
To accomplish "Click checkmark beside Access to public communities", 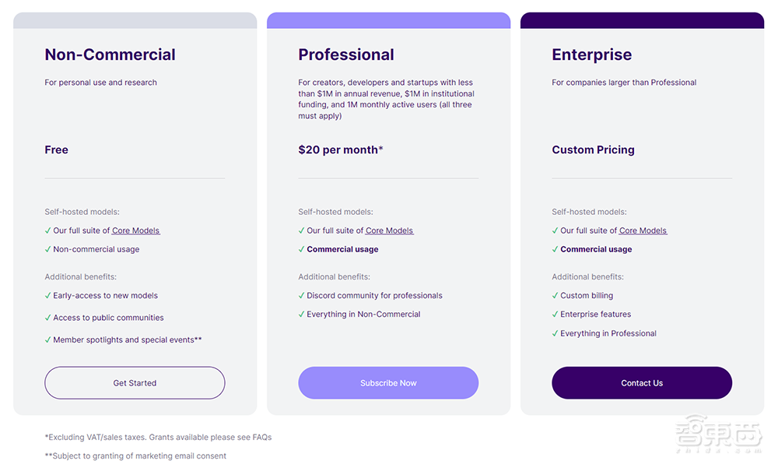I will pyautogui.click(x=48, y=318).
